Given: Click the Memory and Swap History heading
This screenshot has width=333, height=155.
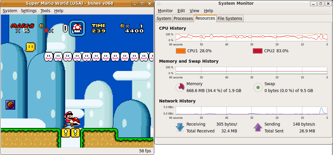Looking at the screenshot, I should pyautogui.click(x=189, y=61).
